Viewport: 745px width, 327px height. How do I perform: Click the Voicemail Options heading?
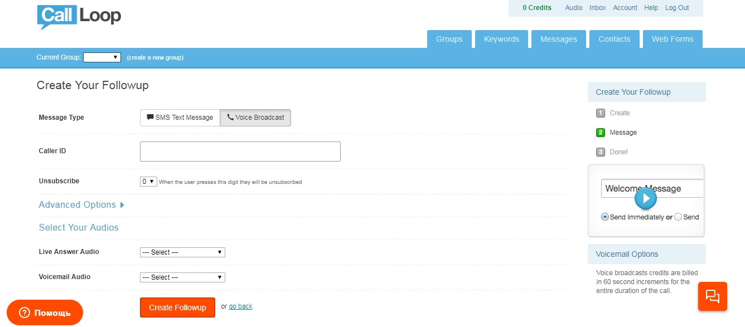(x=627, y=254)
